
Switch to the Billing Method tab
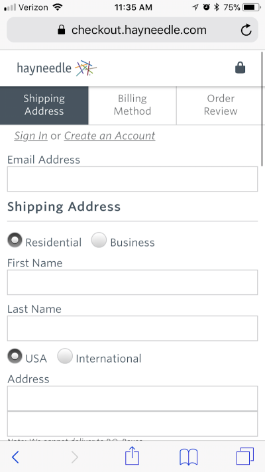(x=132, y=105)
